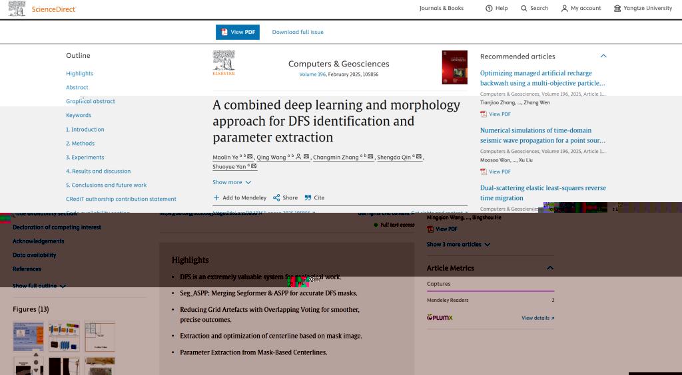Click the Search magnifier icon
The image size is (682, 375).
(x=524, y=9)
